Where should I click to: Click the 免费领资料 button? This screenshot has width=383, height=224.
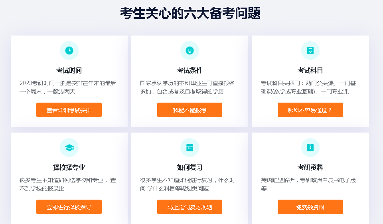click(310, 207)
